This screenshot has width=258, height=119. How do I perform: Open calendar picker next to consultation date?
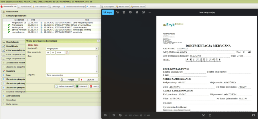(x=67, y=53)
